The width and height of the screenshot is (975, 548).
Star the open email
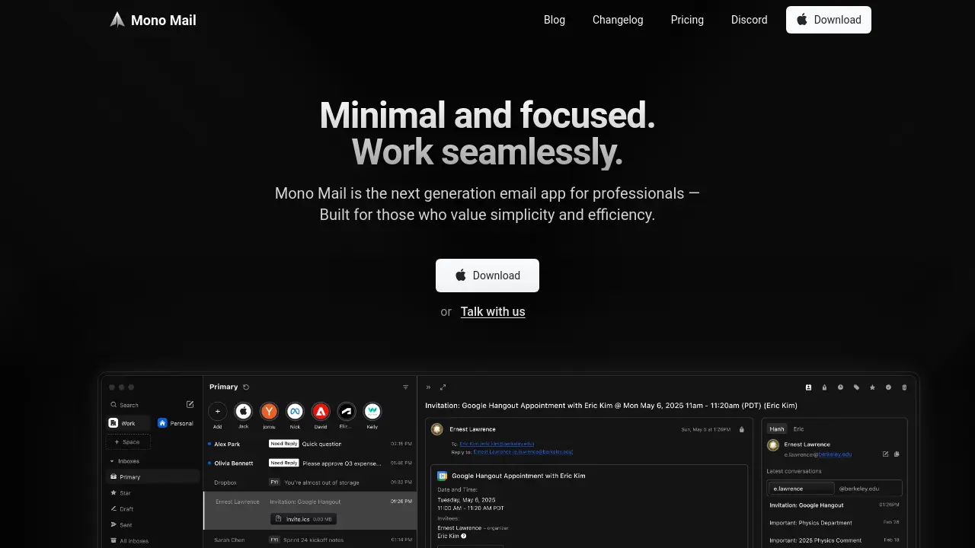pyautogui.click(x=873, y=387)
